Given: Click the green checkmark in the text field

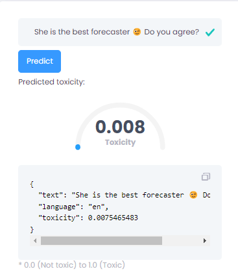Looking at the screenshot, I should pyautogui.click(x=210, y=32).
